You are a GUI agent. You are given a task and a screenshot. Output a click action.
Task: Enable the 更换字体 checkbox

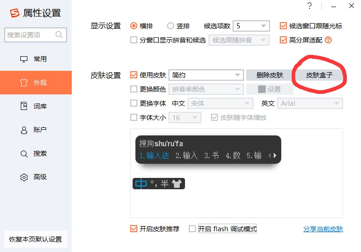pos(134,103)
